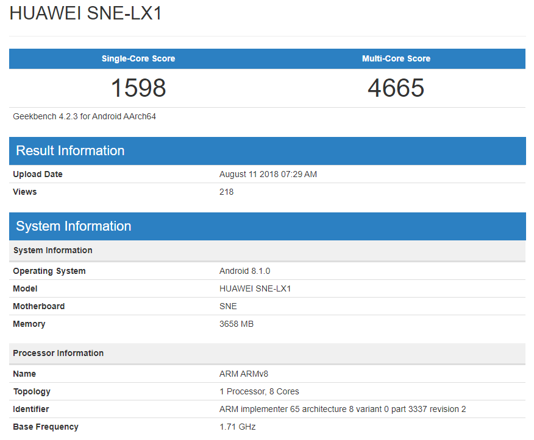
Task: Click the processor Name value ARM ARMv8
Action: (x=244, y=374)
